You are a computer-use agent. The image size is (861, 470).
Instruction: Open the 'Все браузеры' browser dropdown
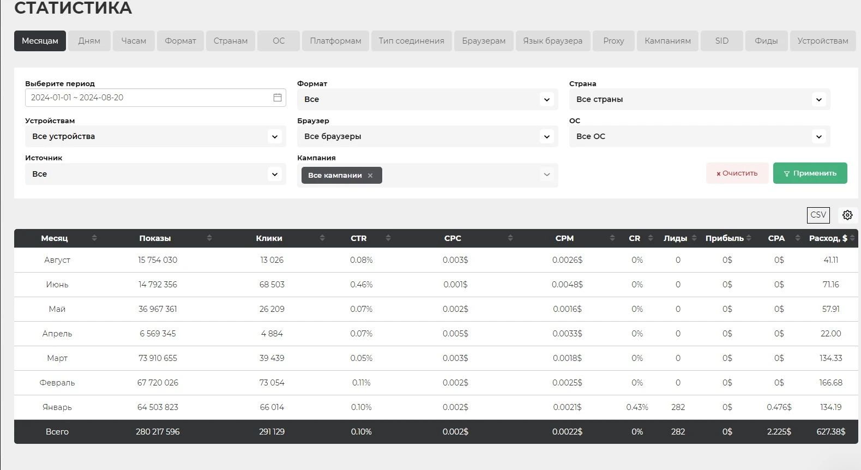(428, 136)
